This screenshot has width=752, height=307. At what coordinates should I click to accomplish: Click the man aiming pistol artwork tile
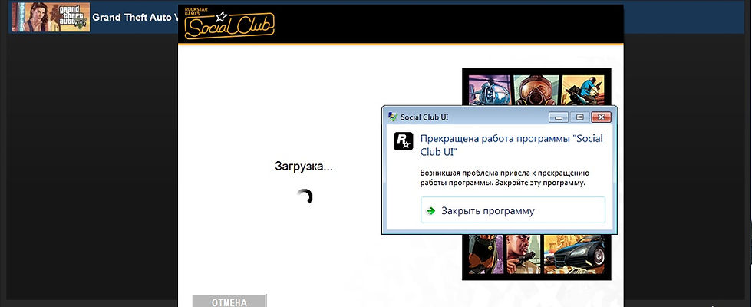pos(522,254)
